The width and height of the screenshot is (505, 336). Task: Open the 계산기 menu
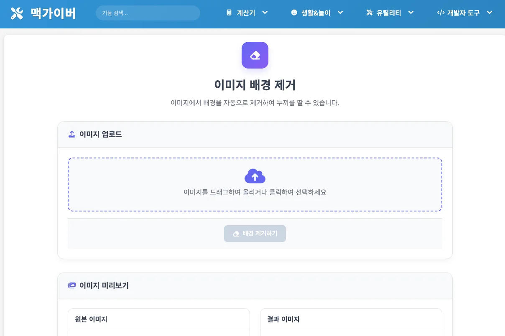[247, 13]
